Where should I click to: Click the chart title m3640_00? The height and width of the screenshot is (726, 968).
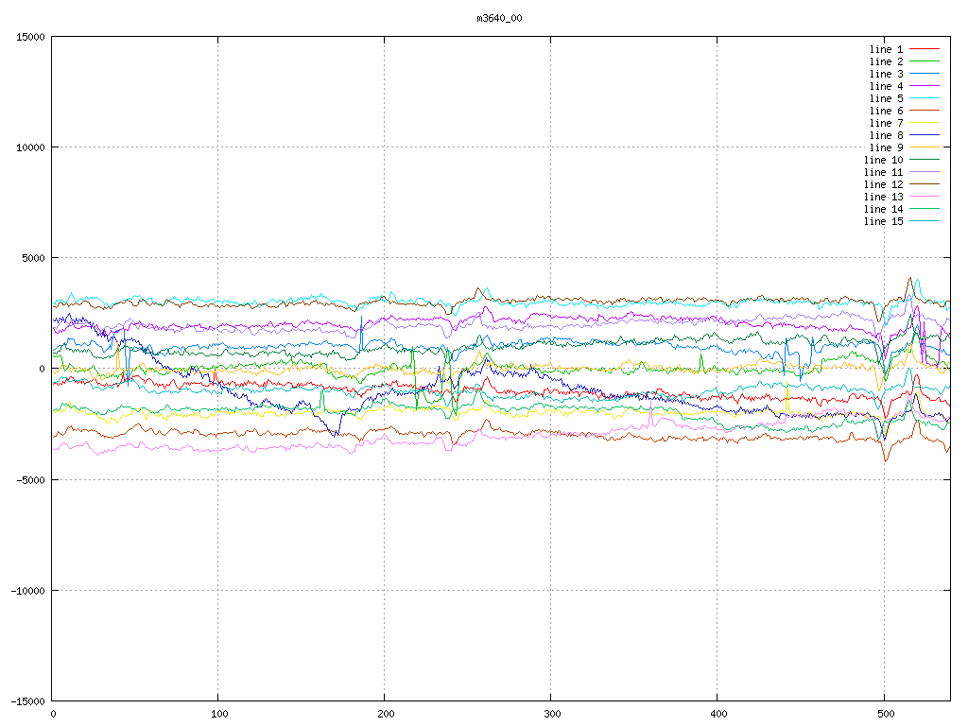pos(500,19)
